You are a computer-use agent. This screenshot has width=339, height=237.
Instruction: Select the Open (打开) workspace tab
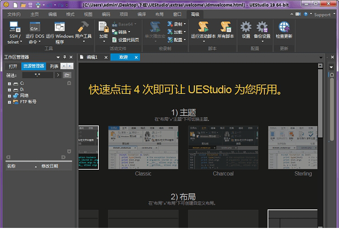(x=13, y=66)
